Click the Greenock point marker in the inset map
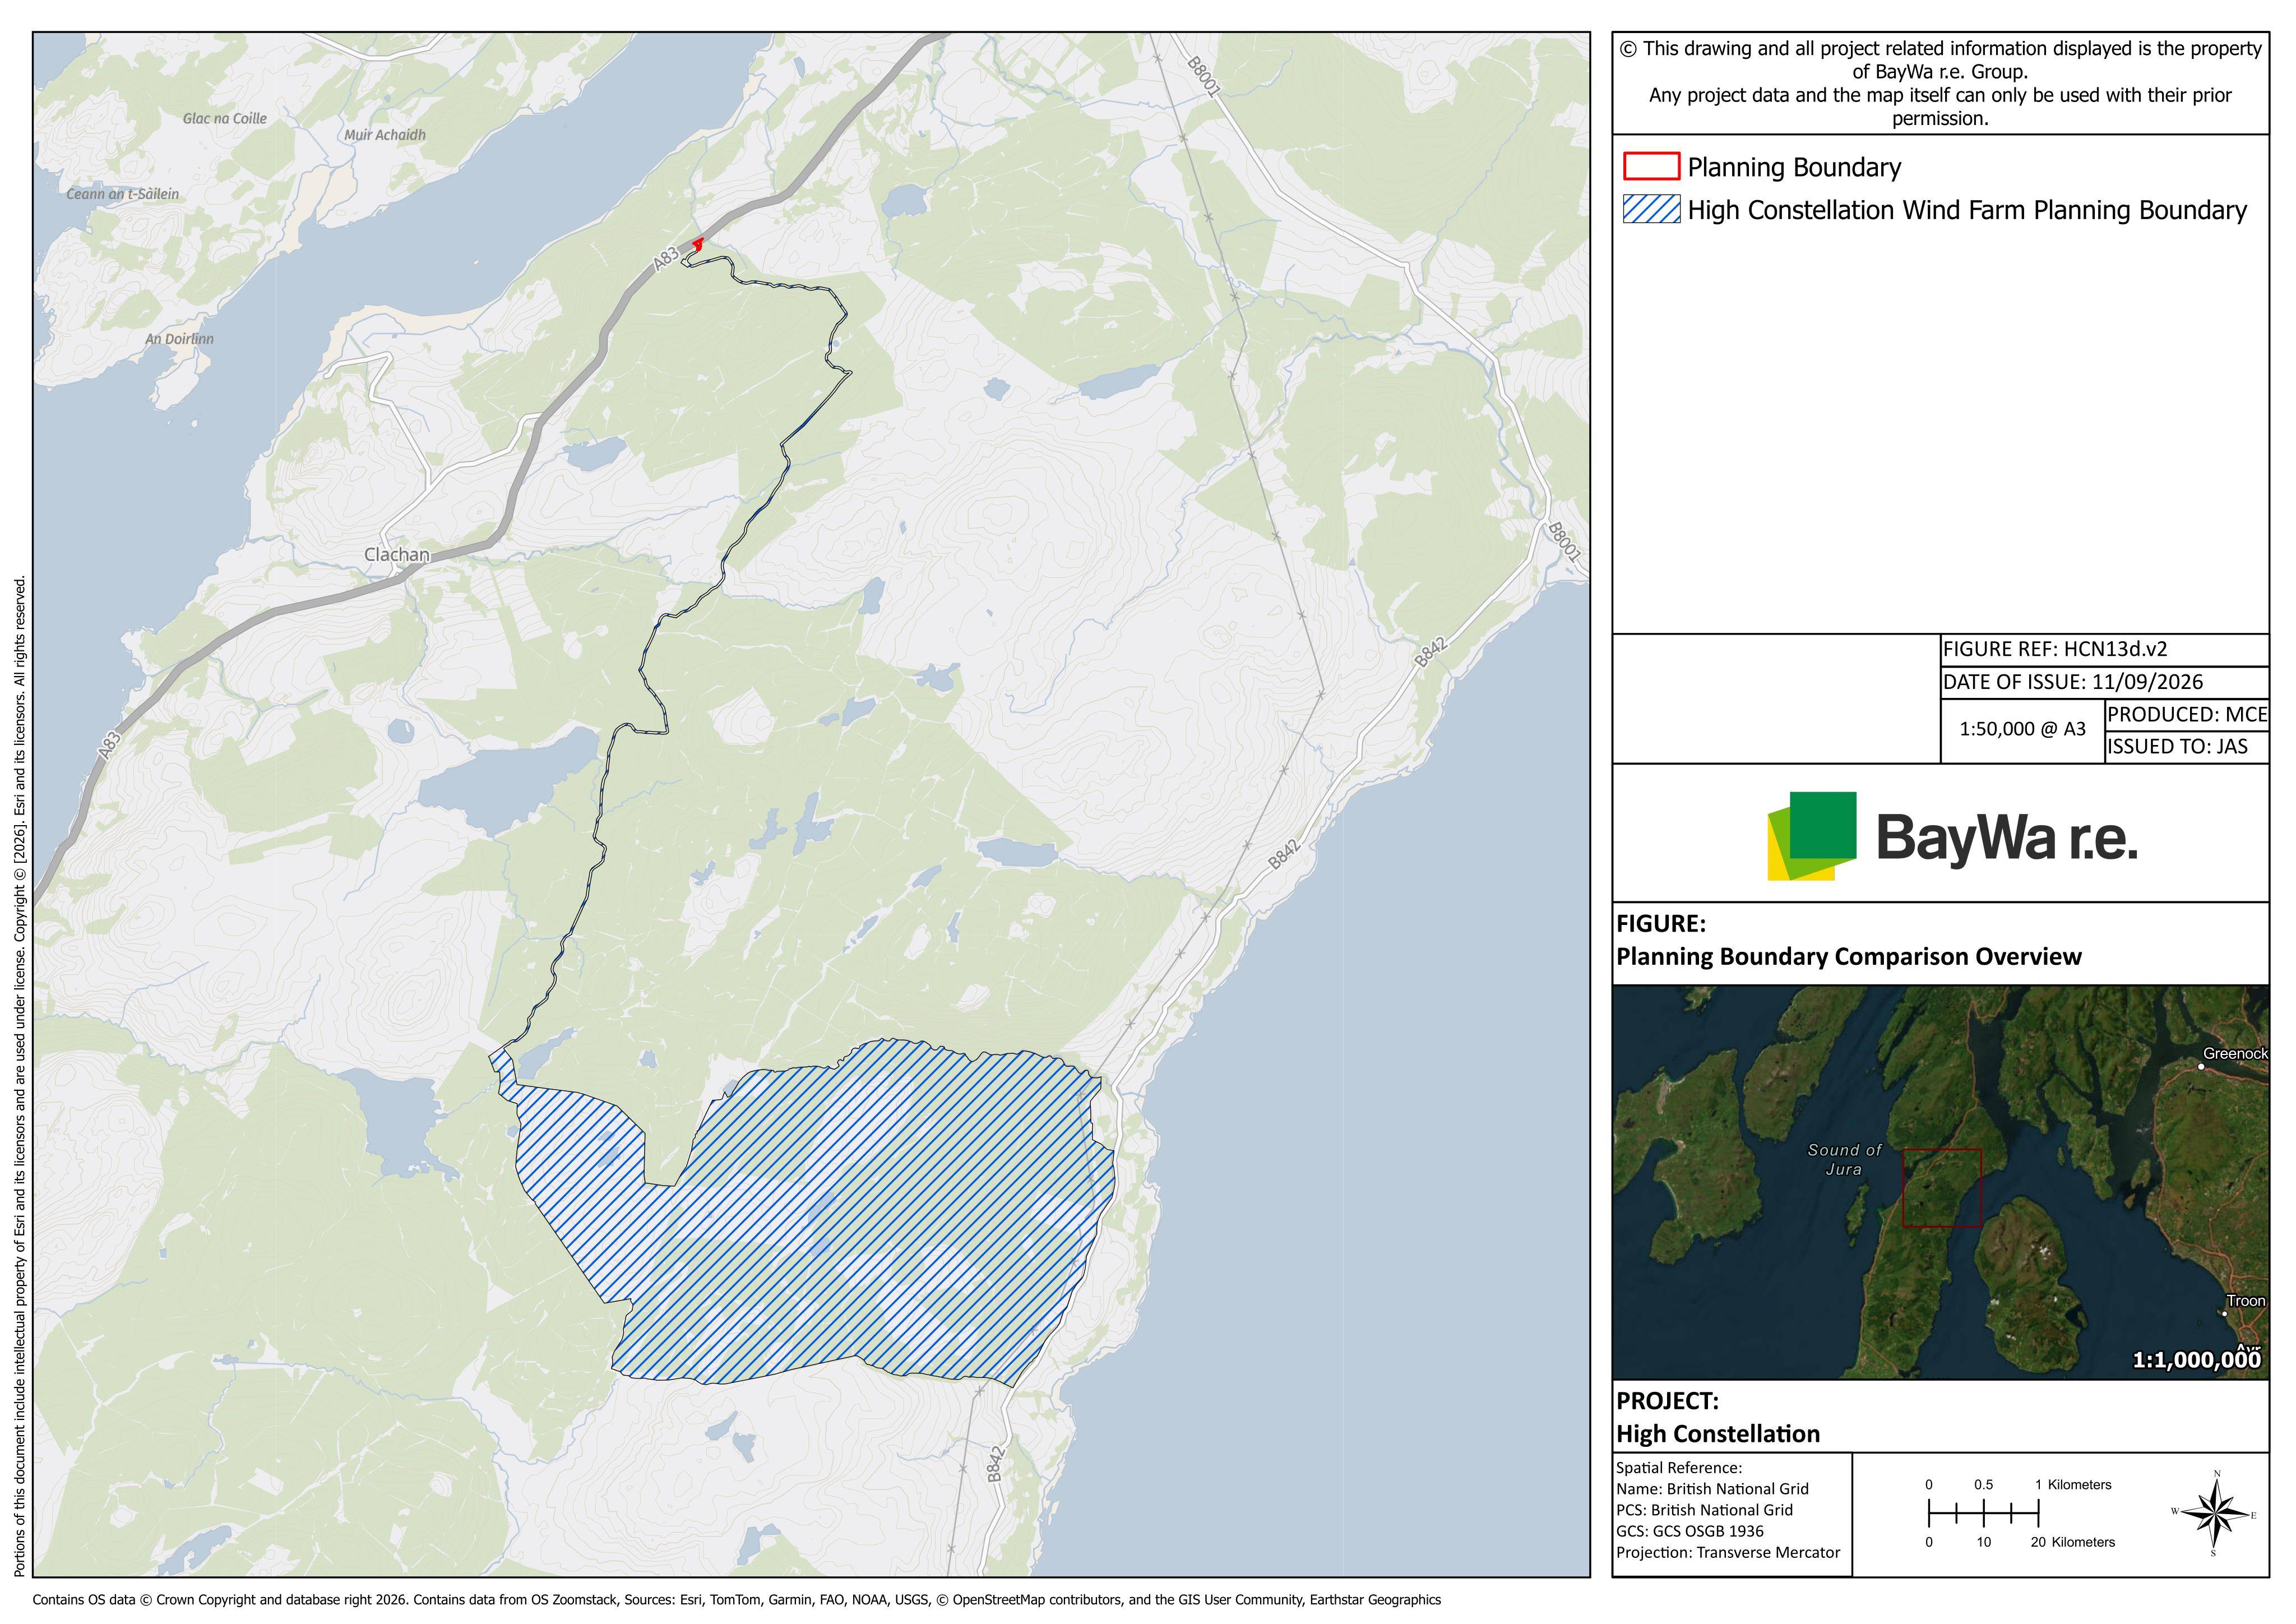The height and width of the screenshot is (1624, 2296). (x=2201, y=1067)
